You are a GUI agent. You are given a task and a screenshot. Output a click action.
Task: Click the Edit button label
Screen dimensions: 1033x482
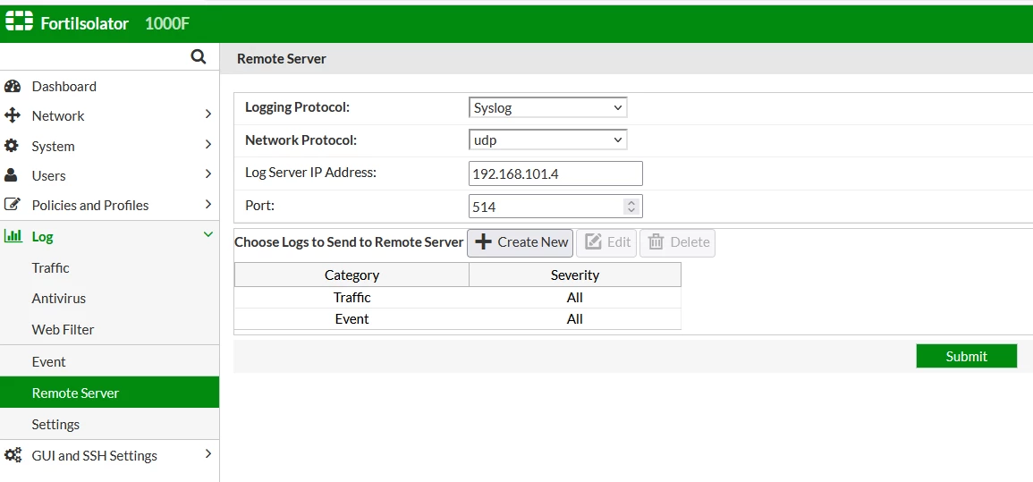(619, 242)
